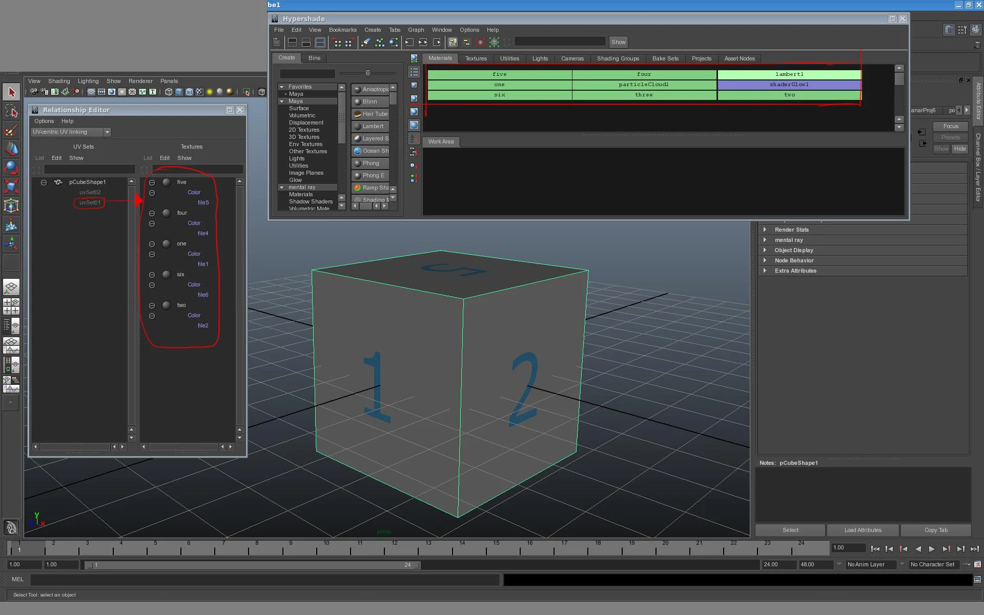984x615 pixels.
Task: Click the Load Attributes button
Action: click(x=863, y=530)
